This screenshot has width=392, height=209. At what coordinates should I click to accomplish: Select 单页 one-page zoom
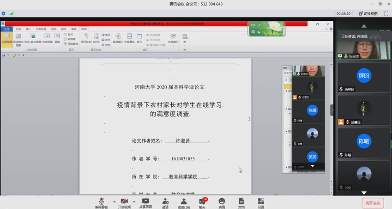106,35
